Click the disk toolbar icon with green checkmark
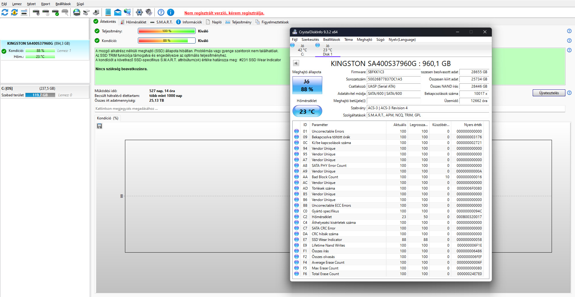 coord(55,12)
